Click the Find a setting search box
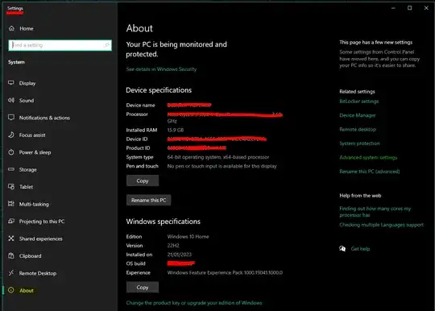 pyautogui.click(x=60, y=45)
